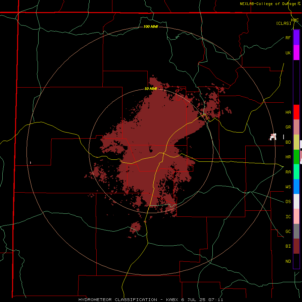This screenshot has height=302, width=302.
Task: Click the gray GC legend swatch
Action: [296, 231]
